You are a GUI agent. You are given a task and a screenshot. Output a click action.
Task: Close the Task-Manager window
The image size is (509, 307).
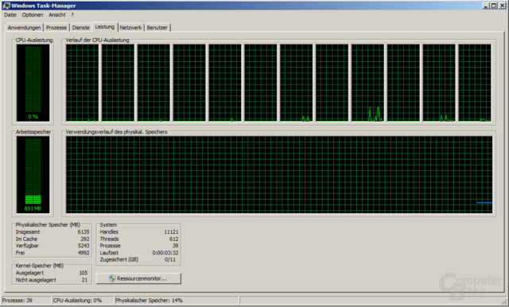[502, 6]
